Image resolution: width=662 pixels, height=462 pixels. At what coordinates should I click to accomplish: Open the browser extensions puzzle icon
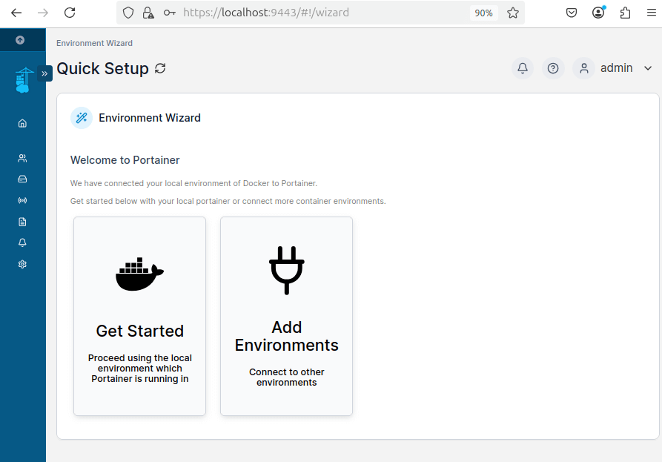click(x=625, y=13)
